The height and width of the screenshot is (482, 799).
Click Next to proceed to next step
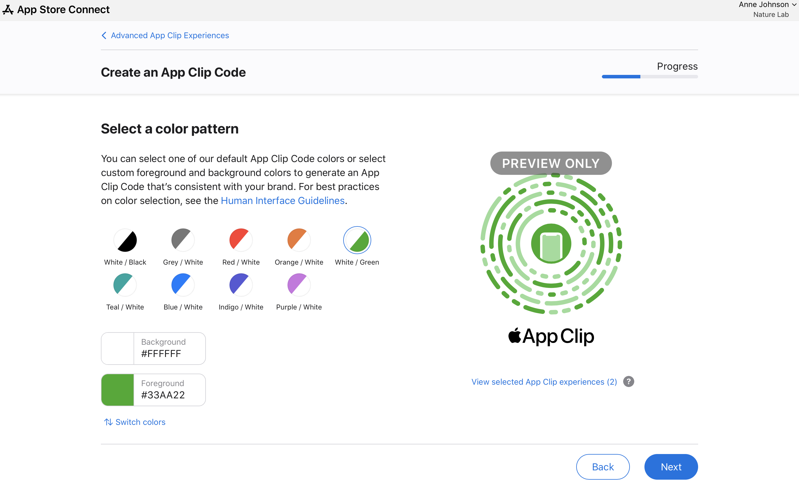coord(671,467)
